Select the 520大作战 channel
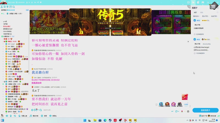The image size is (220, 123). [x=7, y=31]
